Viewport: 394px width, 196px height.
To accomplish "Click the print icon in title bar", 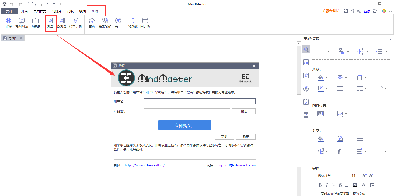I will pyautogui.click(x=47, y=4).
